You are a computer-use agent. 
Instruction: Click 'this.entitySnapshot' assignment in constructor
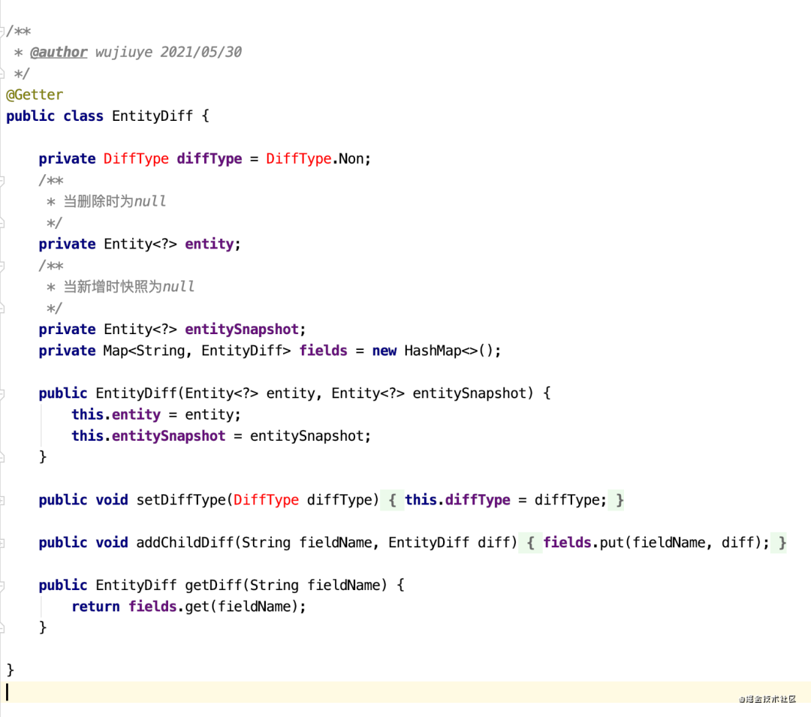(149, 435)
